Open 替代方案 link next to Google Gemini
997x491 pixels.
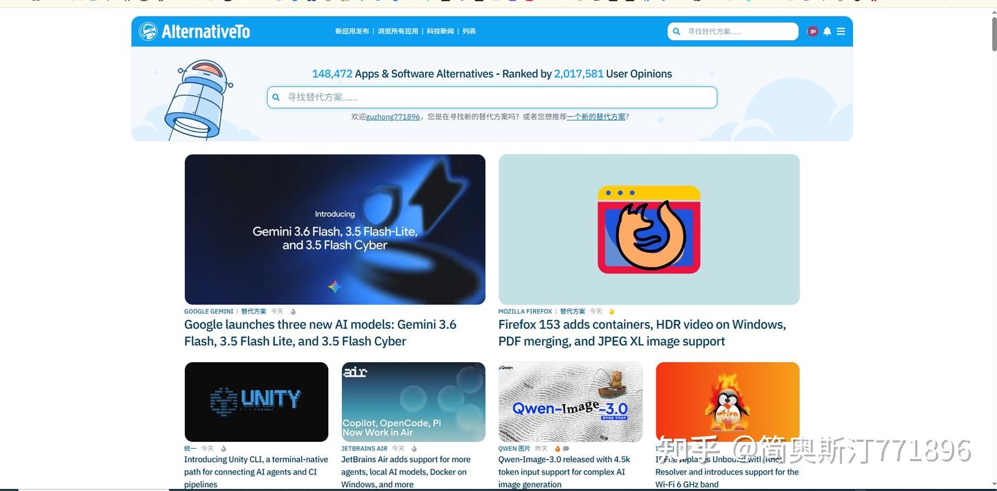pyautogui.click(x=253, y=312)
